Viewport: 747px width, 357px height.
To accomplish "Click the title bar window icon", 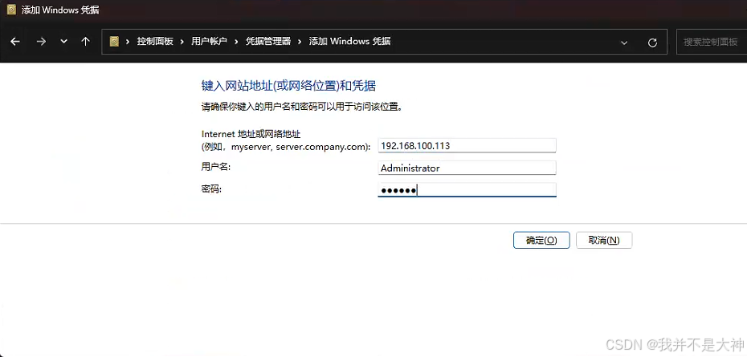I will 11,10.
